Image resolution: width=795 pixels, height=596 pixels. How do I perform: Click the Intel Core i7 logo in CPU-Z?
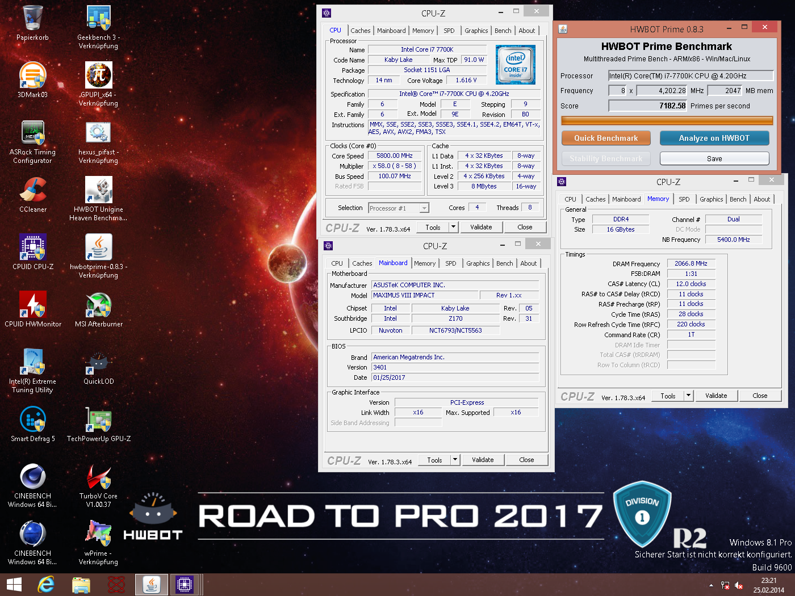515,65
